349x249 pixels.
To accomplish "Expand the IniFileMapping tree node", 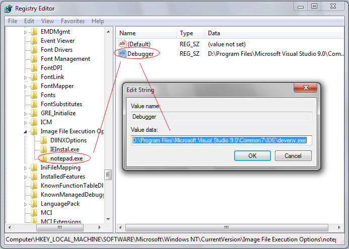I will click(25, 169).
